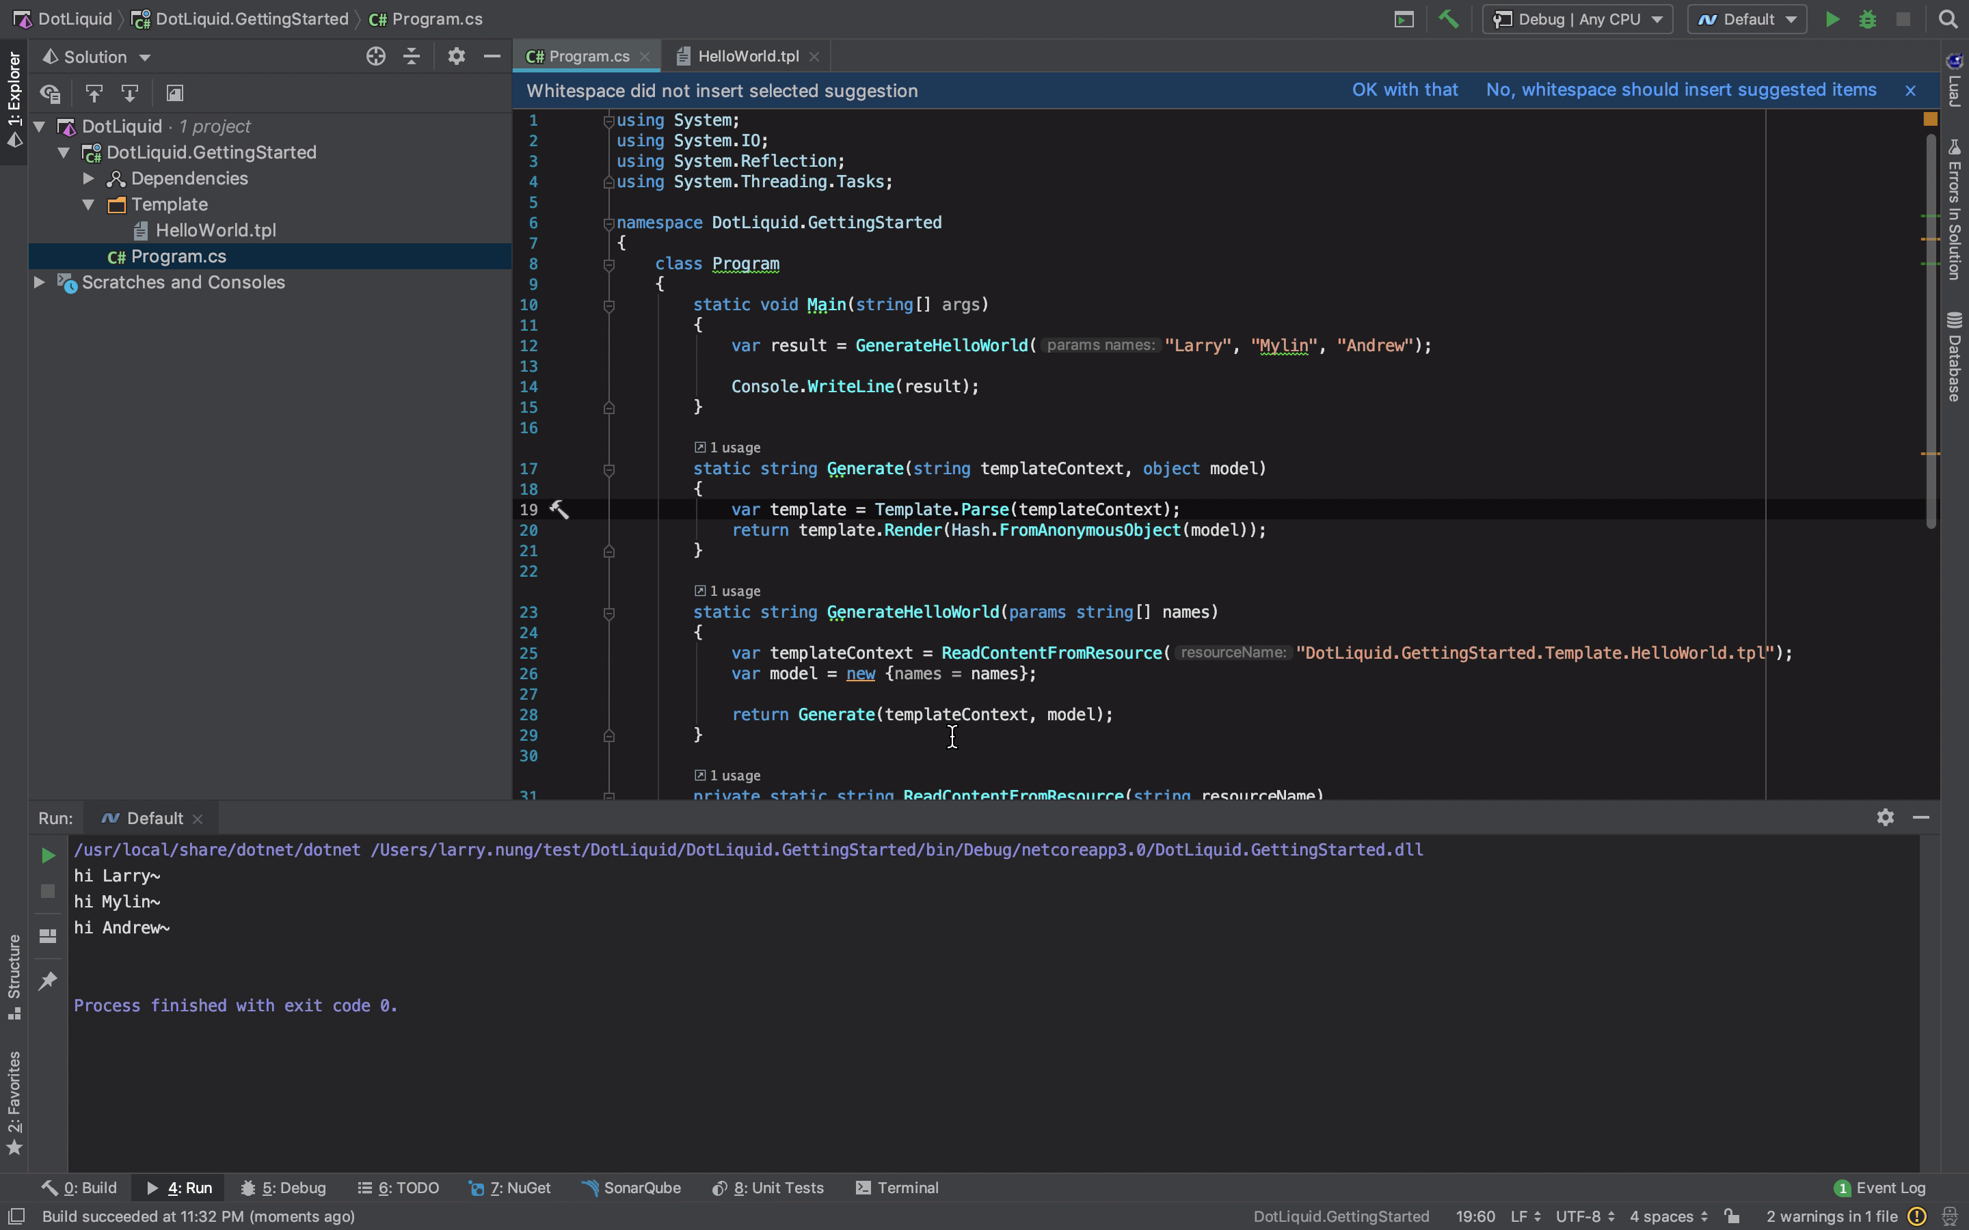Switch to the HelloWorld.tpl editor tab
The width and height of the screenshot is (1969, 1230).
point(748,56)
